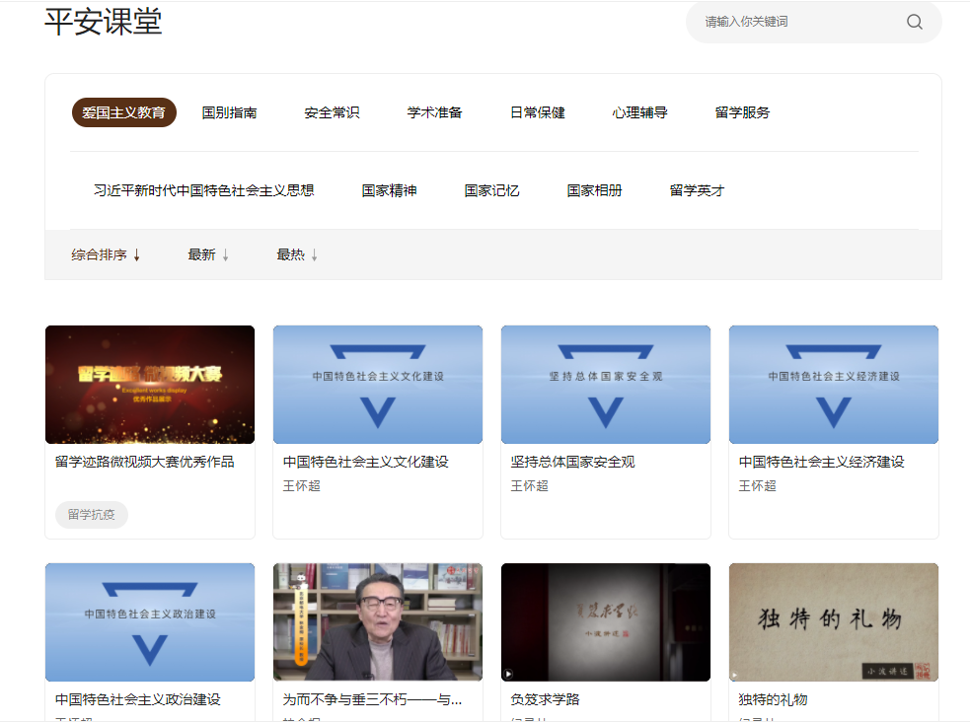Open the 安全常识 category

pos(332,112)
